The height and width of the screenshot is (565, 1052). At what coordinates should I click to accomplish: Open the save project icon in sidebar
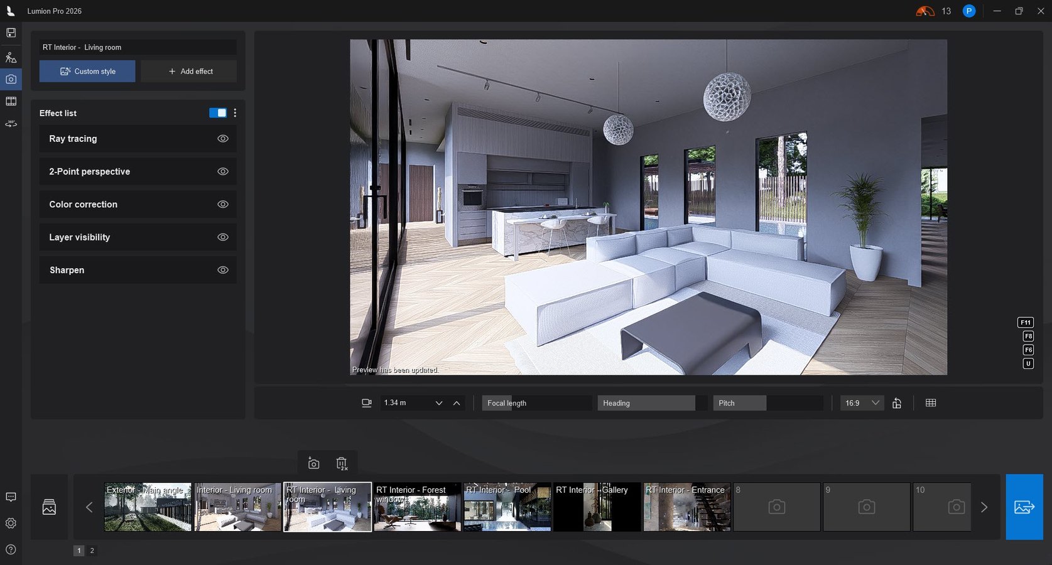(11, 33)
